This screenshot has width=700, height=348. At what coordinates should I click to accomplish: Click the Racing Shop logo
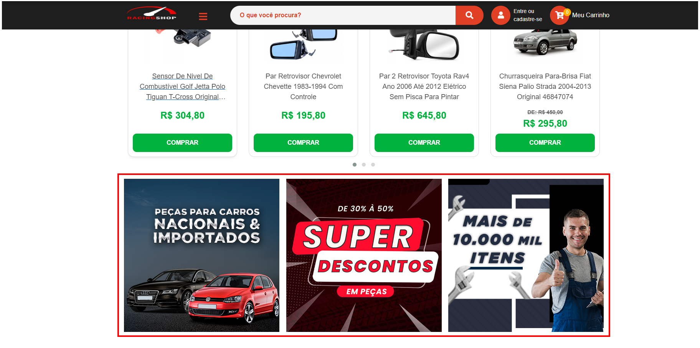152,13
